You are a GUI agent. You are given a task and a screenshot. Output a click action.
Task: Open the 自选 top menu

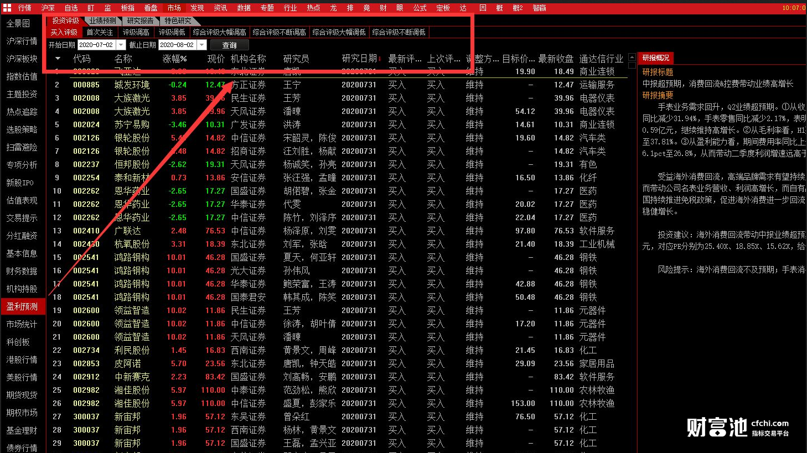[71, 8]
